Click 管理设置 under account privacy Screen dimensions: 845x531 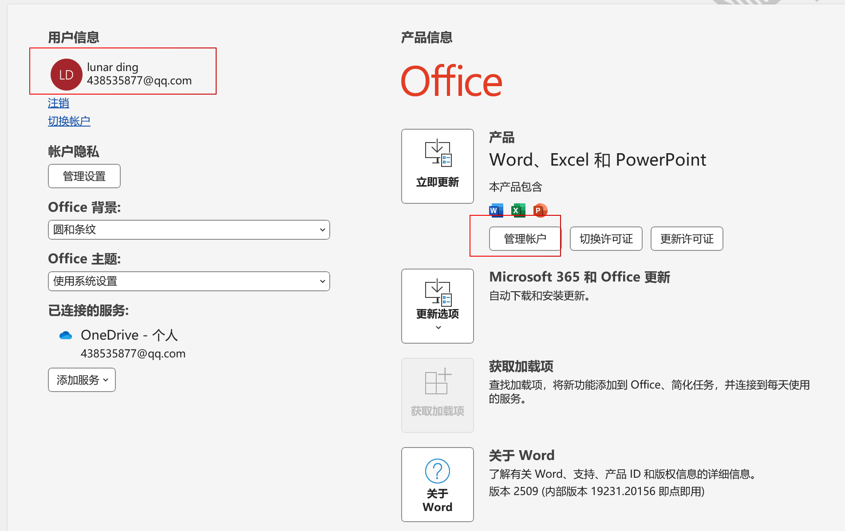click(x=84, y=176)
